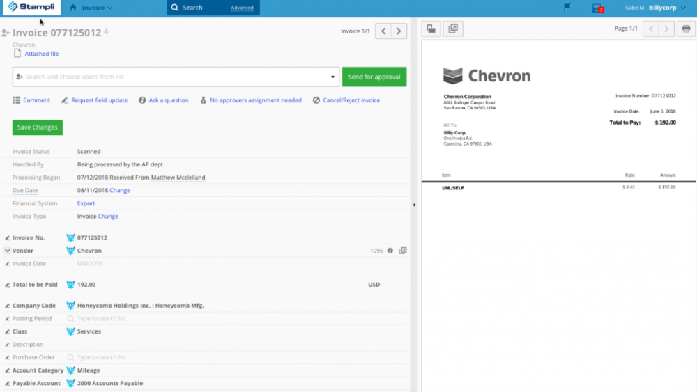Click the pop-out document icon above preview
The height and width of the screenshot is (392, 697).
pos(453,29)
